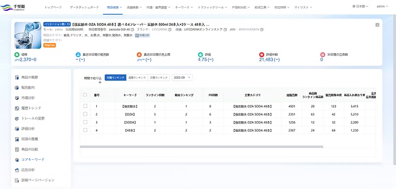Click the blue 直近30日間の販売数 icon
Screen dimensions: 396x189
[78, 55]
